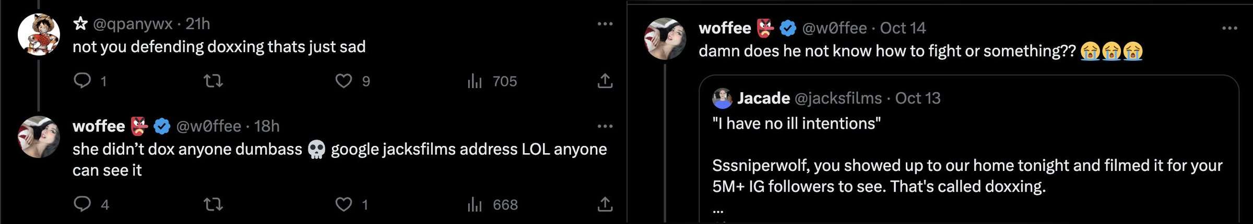Visit the @w0ffee handle on 18h tweet
This screenshot has height=224, width=1253.
tap(208, 126)
